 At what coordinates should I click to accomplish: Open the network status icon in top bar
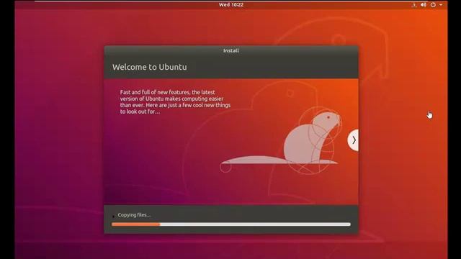[x=414, y=5]
